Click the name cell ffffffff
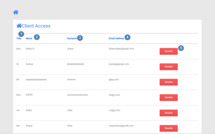The height and width of the screenshot is (134, 215). coord(29,95)
